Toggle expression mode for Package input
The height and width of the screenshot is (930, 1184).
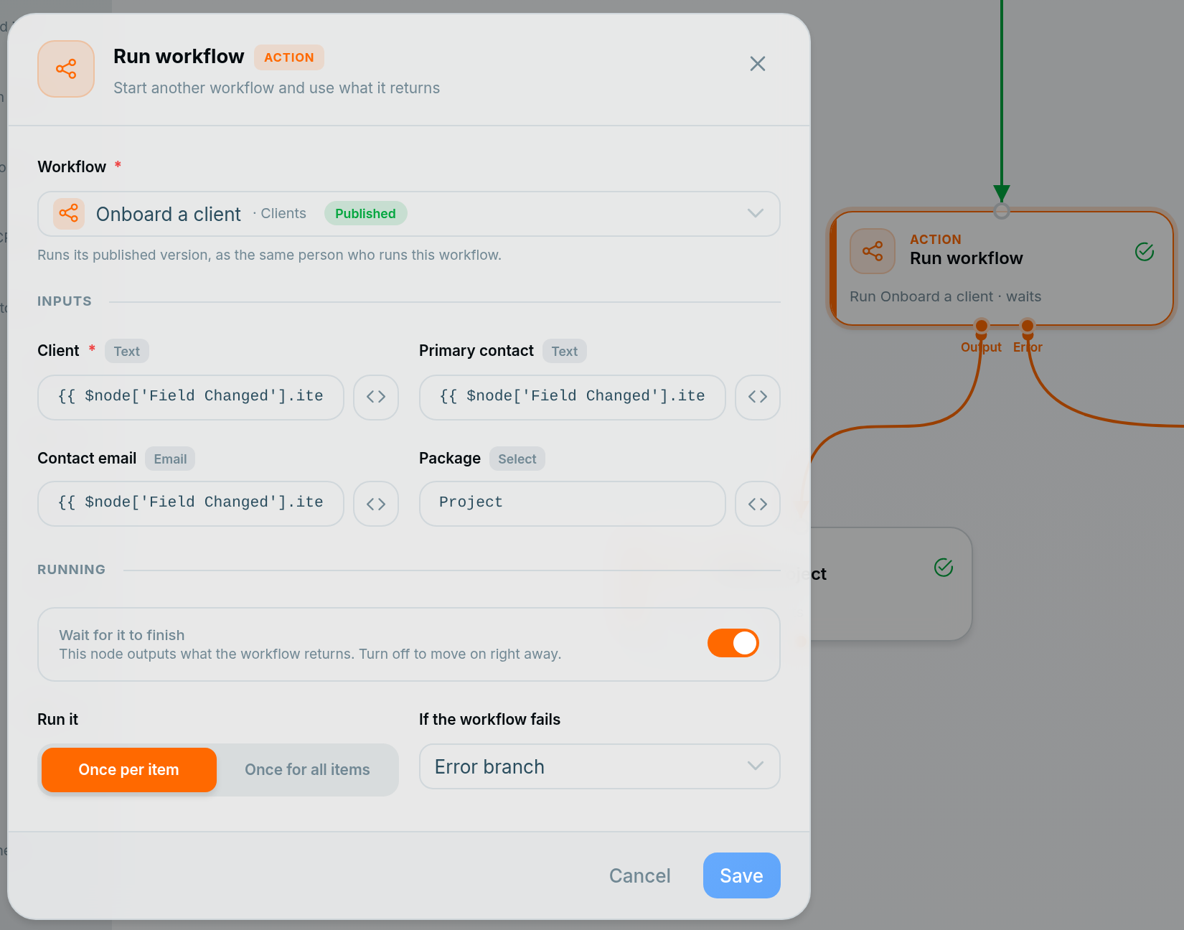pyautogui.click(x=758, y=504)
